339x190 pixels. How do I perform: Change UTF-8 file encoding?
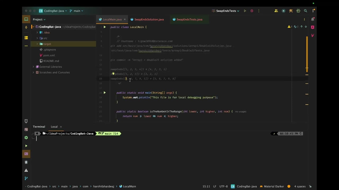(224, 186)
